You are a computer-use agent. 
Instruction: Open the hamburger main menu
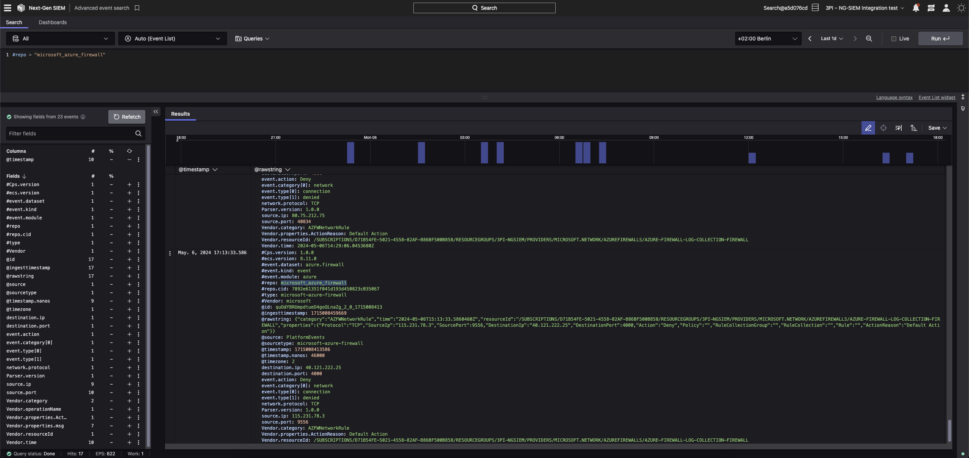[x=8, y=8]
